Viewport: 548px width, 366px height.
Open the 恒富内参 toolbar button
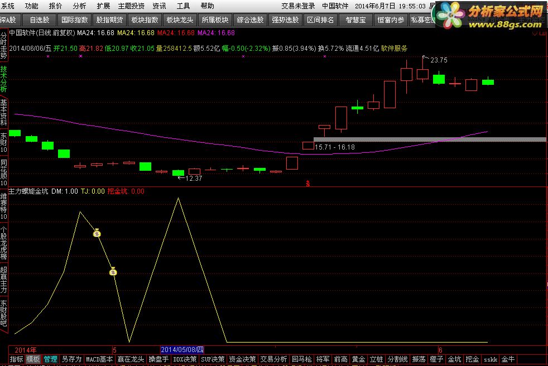pos(391,20)
